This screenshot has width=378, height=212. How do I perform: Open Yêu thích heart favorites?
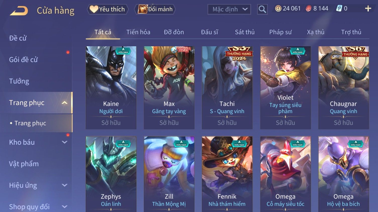tap(107, 9)
